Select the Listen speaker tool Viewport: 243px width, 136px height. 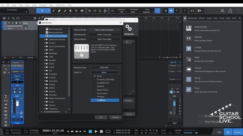[x=82, y=11]
